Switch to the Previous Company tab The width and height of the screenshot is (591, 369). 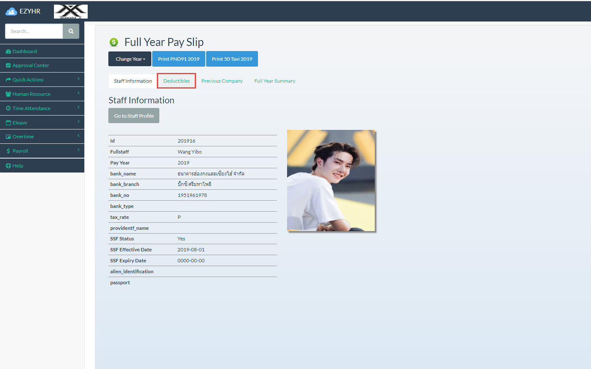coord(222,81)
